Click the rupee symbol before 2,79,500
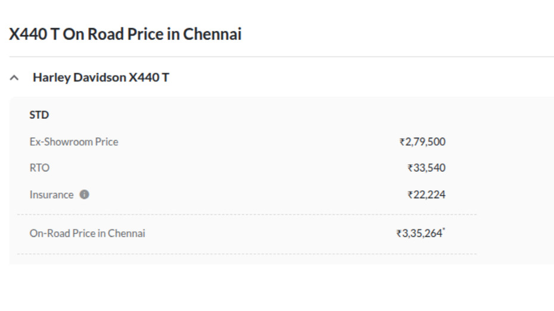 (x=402, y=142)
